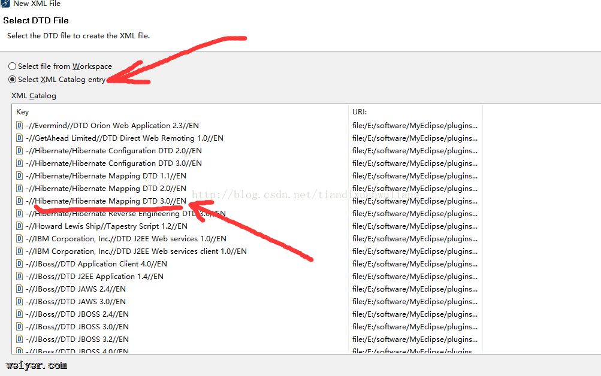Viewport: 601px width, 376px height.
Task: Select the URI cell for JBoss J2EE Application 1.4
Action: (x=415, y=277)
